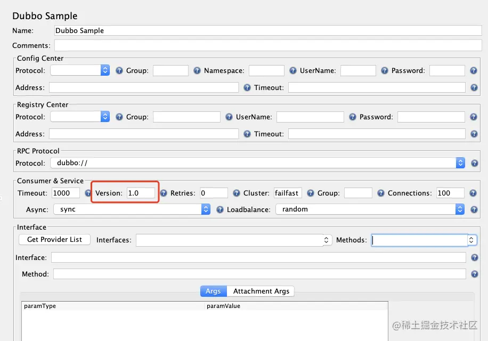Switch to the Attachment Args tab
This screenshot has height=341, width=488.
click(261, 291)
